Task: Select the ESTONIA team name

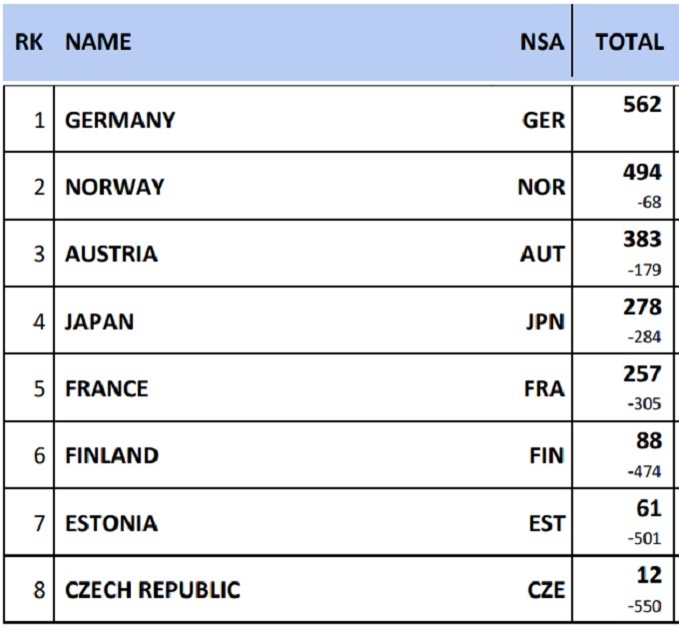Action: (111, 523)
